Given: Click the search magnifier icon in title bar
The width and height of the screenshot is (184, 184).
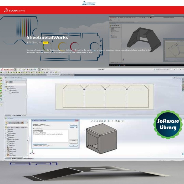Looking at the screenshot, I should [x=170, y=69].
